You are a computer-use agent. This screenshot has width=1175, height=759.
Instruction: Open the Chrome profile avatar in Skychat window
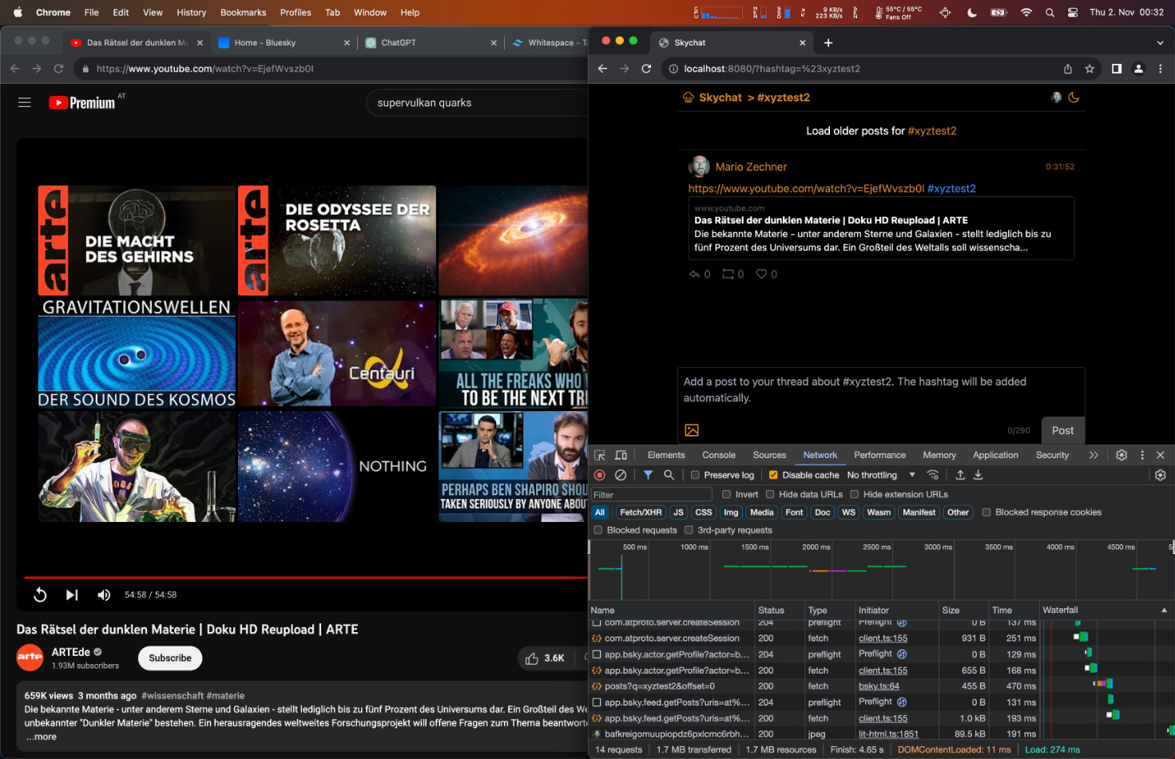tap(1139, 69)
